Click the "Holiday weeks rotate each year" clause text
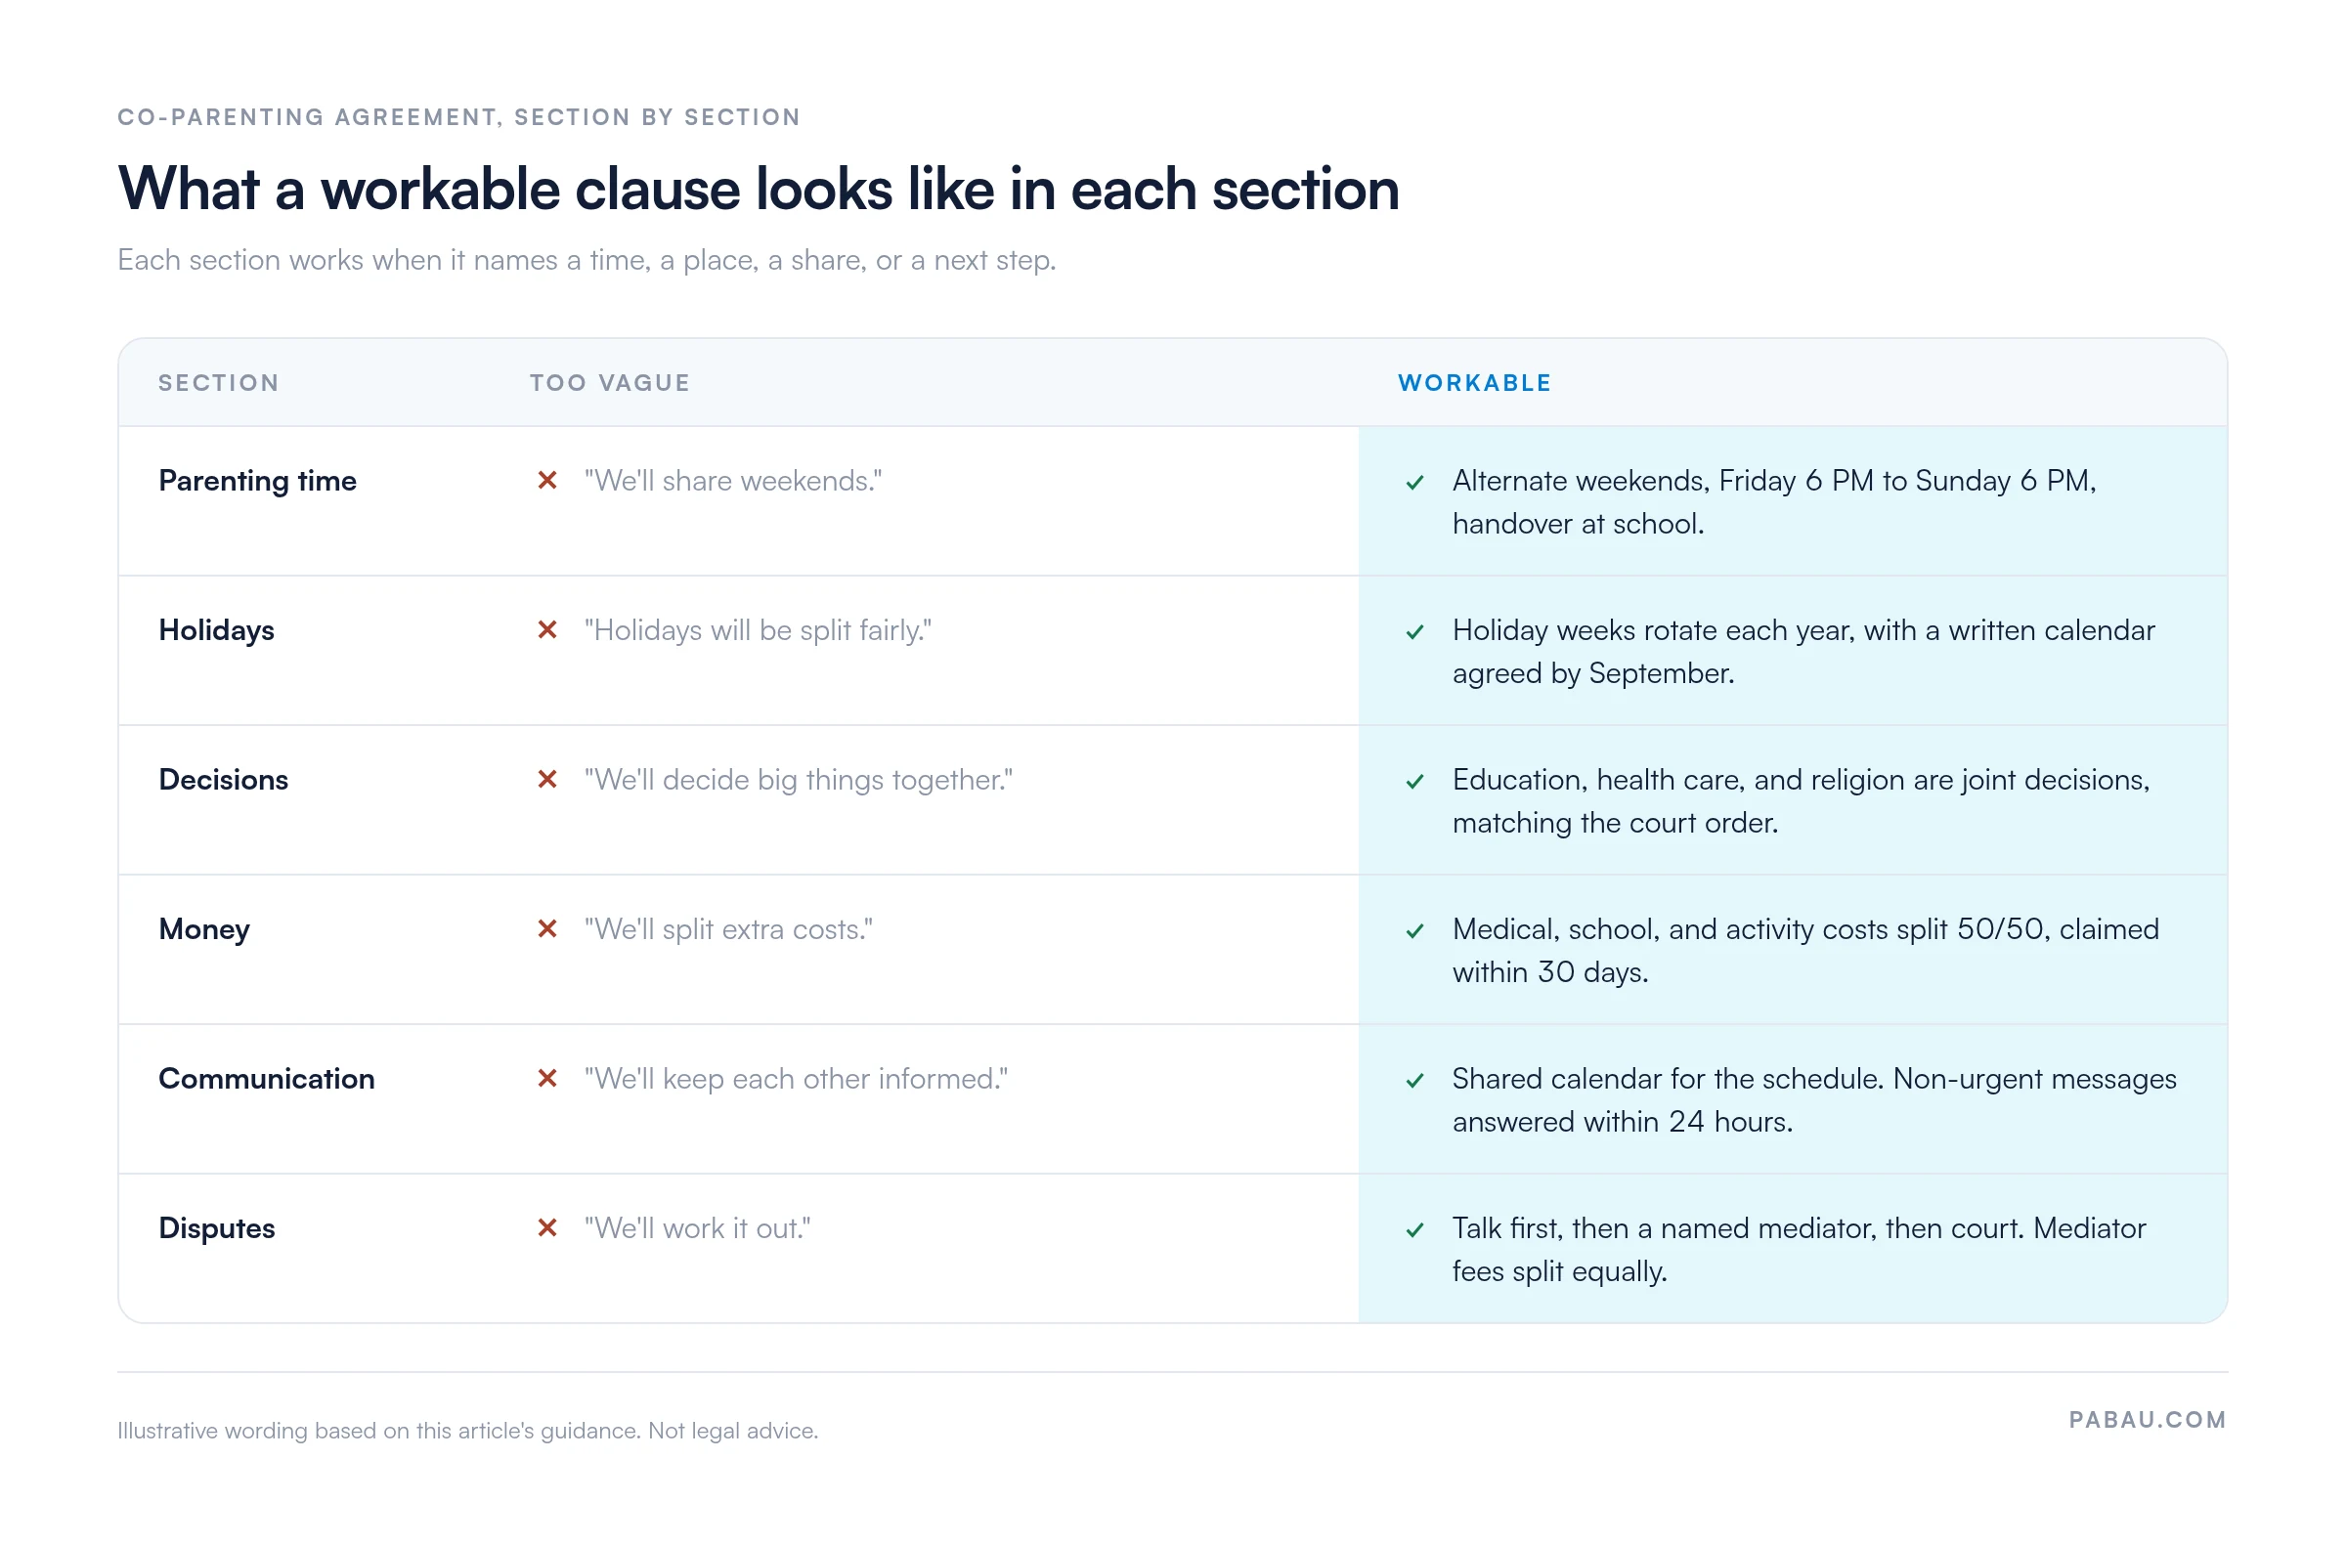 coord(1803,652)
